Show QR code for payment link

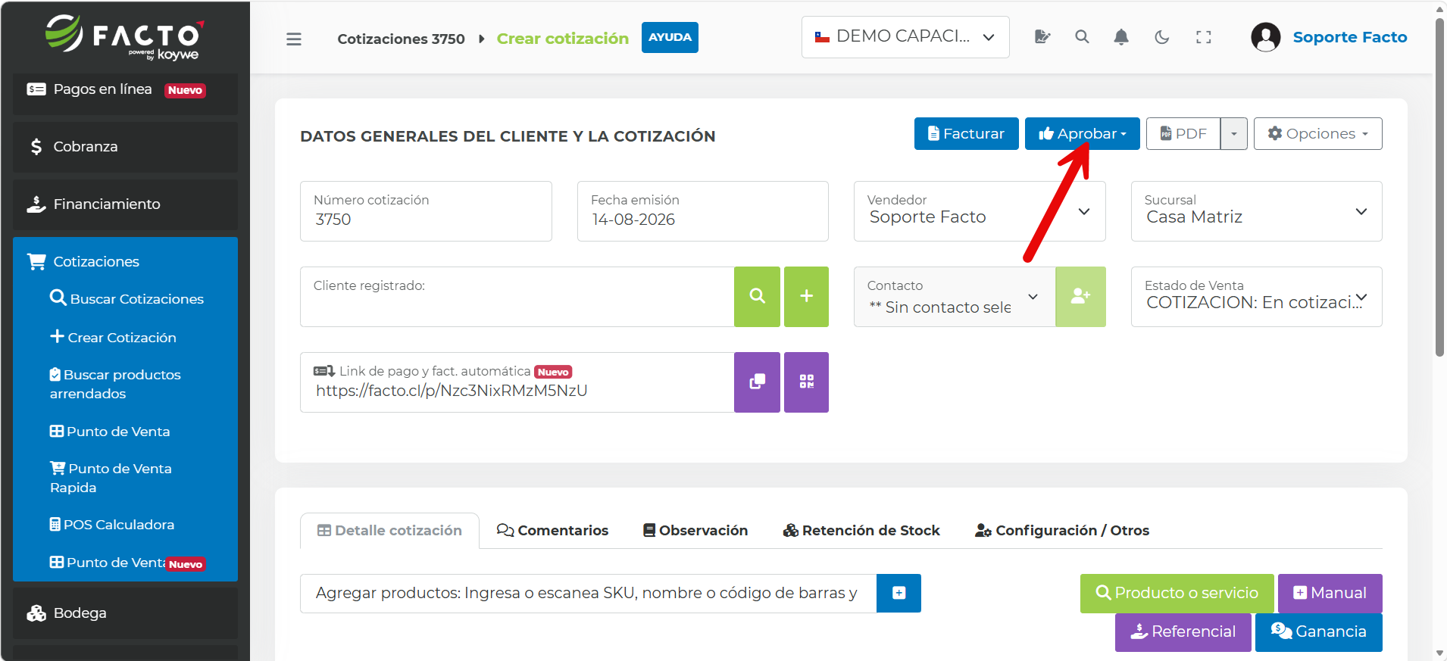pyautogui.click(x=806, y=382)
